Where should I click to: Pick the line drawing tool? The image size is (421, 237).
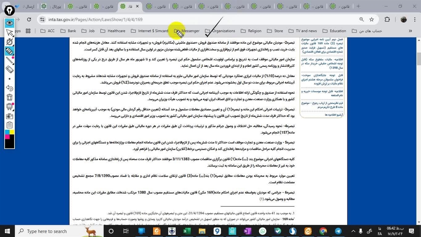[10, 60]
